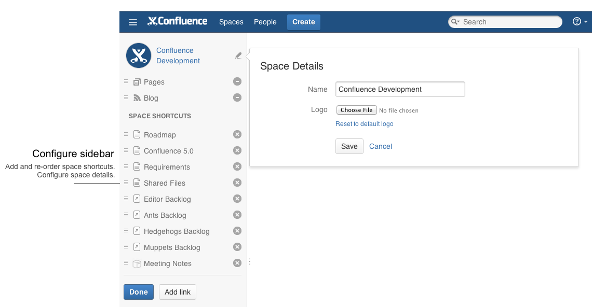Image resolution: width=592 pixels, height=307 pixels.
Task: Edit the space Name text field
Action: click(400, 89)
